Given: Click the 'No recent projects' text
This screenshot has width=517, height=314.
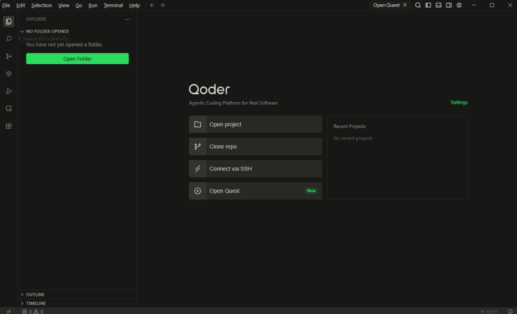Looking at the screenshot, I should [x=353, y=138].
